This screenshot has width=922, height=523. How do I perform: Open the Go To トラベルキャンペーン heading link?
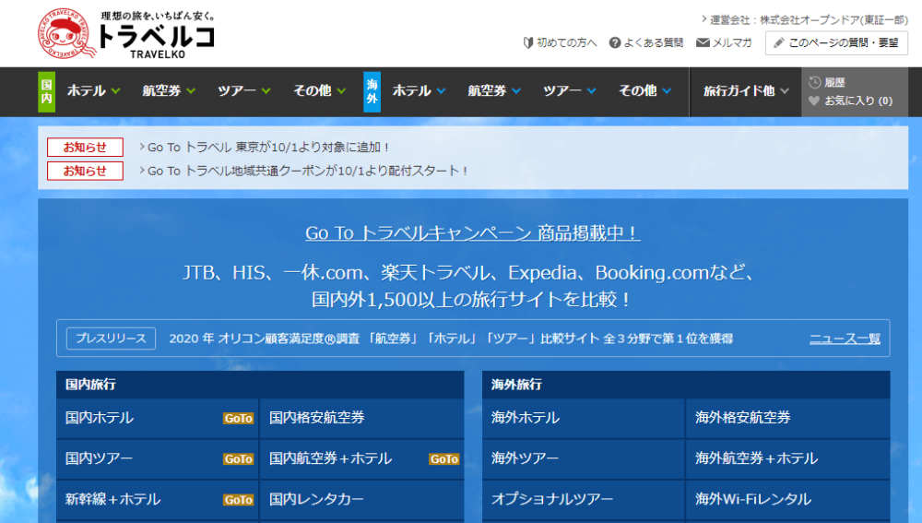click(473, 233)
